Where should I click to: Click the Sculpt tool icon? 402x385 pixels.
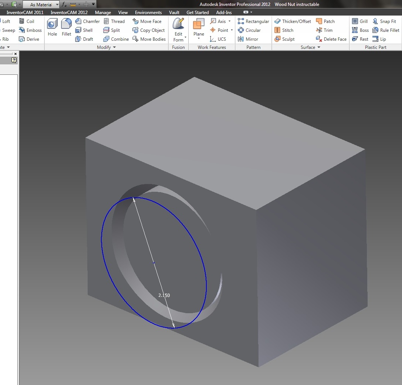pos(277,39)
